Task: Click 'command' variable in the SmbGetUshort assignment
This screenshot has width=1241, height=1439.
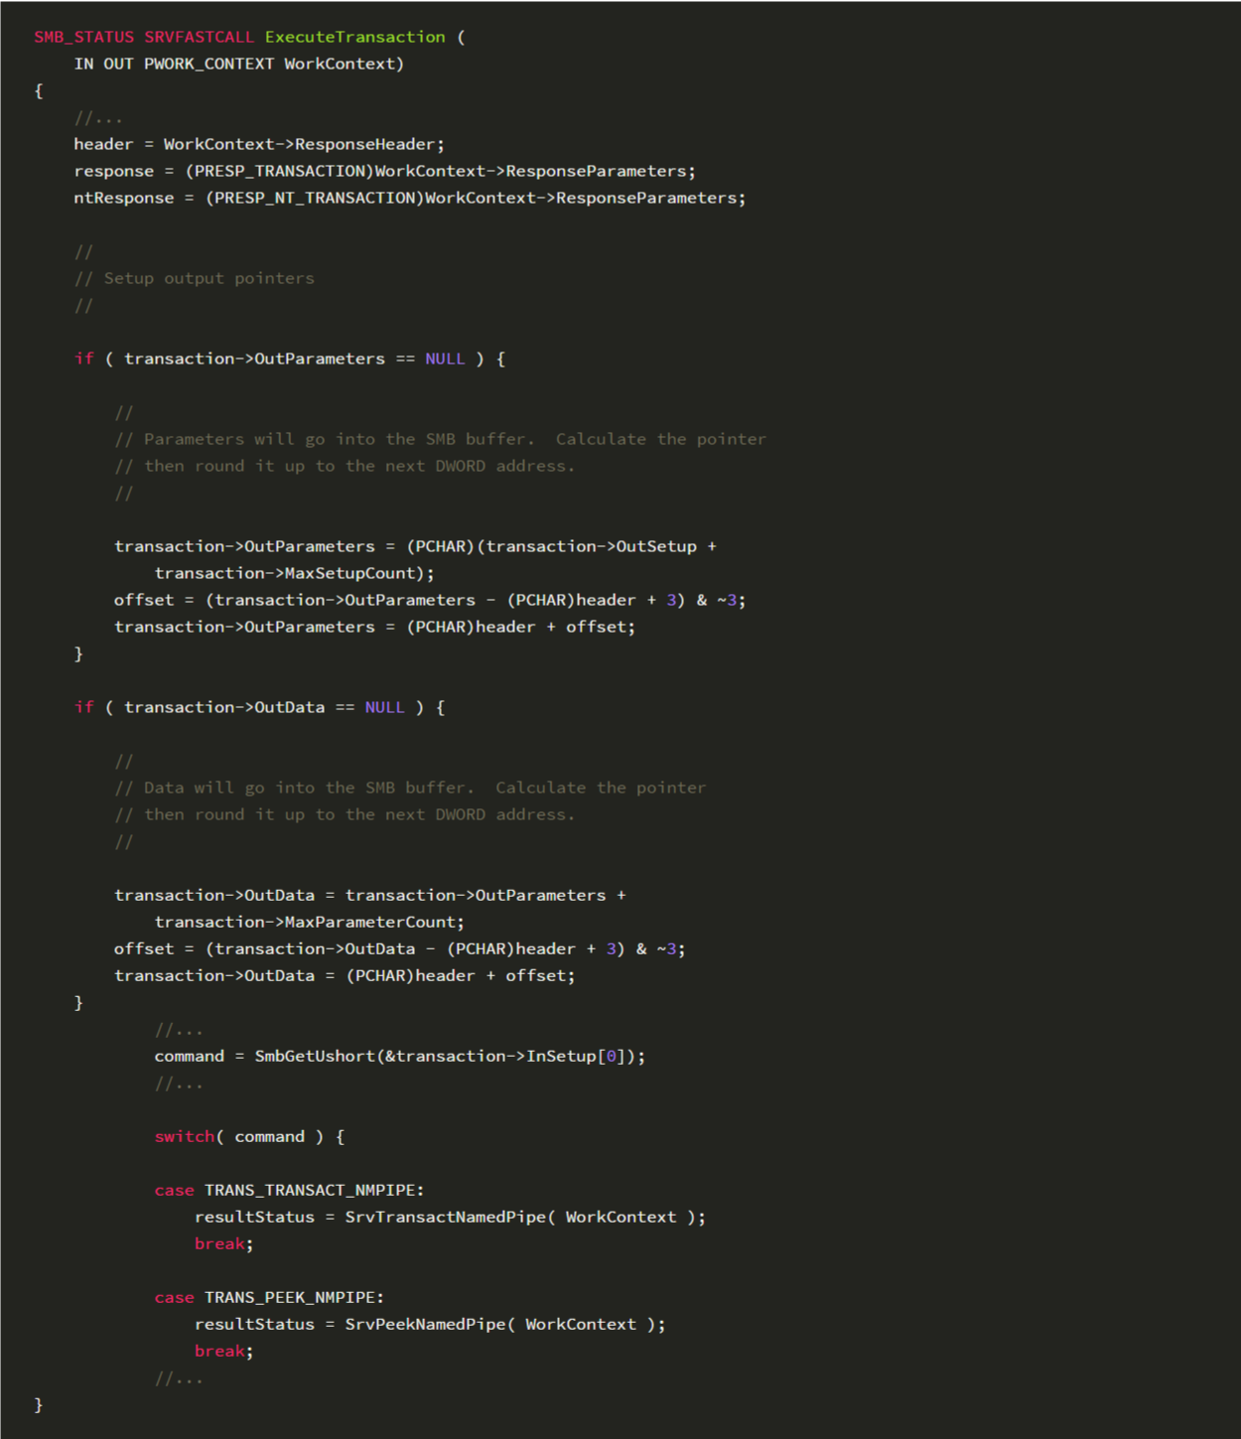Action: click(x=189, y=1056)
